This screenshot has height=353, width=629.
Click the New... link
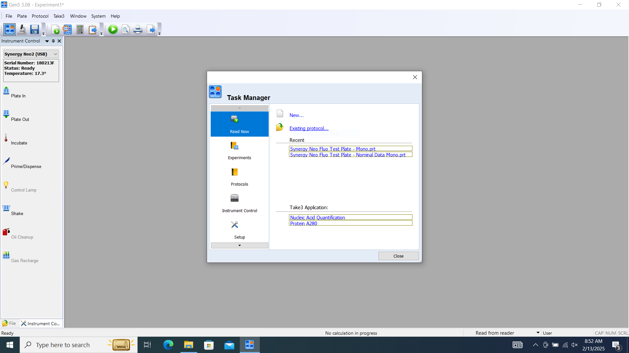[x=296, y=115]
